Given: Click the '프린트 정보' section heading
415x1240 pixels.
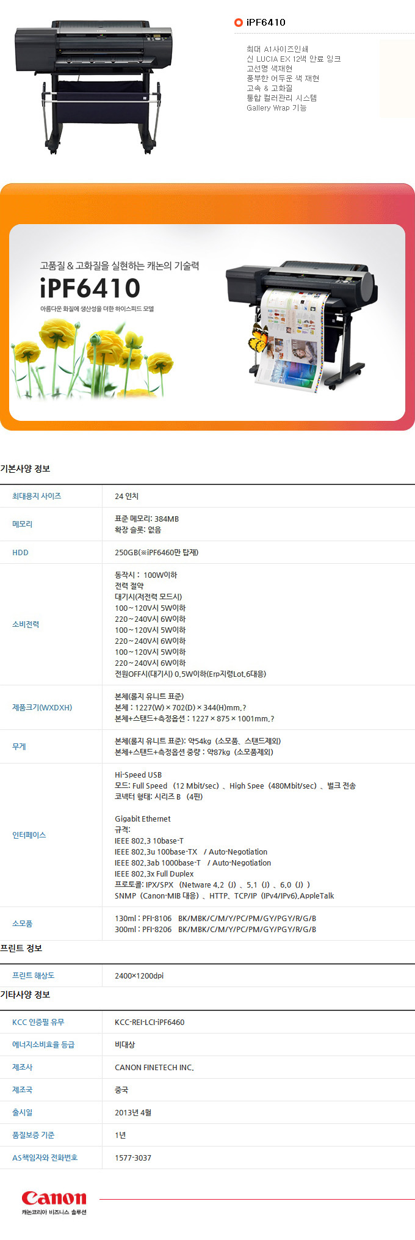Looking at the screenshot, I should point(21,948).
